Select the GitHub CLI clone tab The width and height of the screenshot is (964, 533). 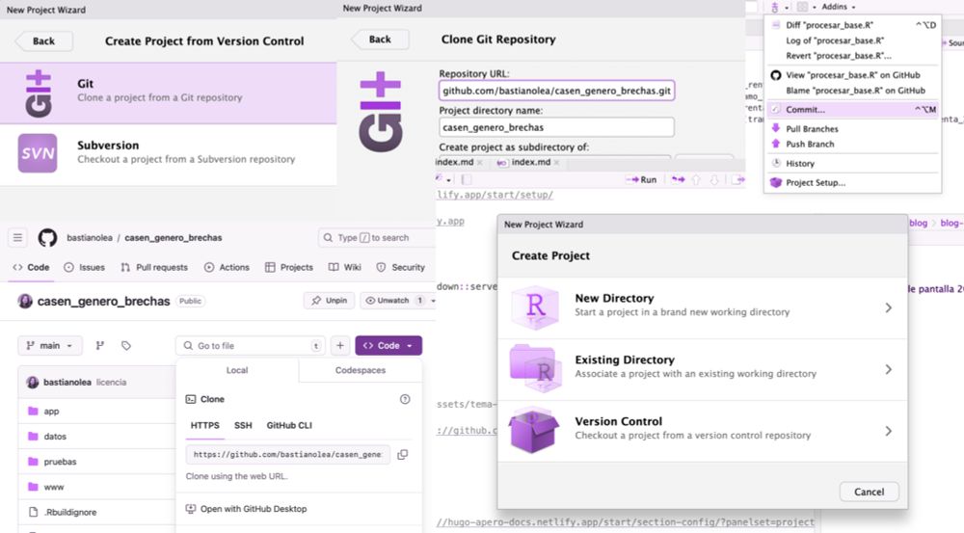(x=289, y=425)
